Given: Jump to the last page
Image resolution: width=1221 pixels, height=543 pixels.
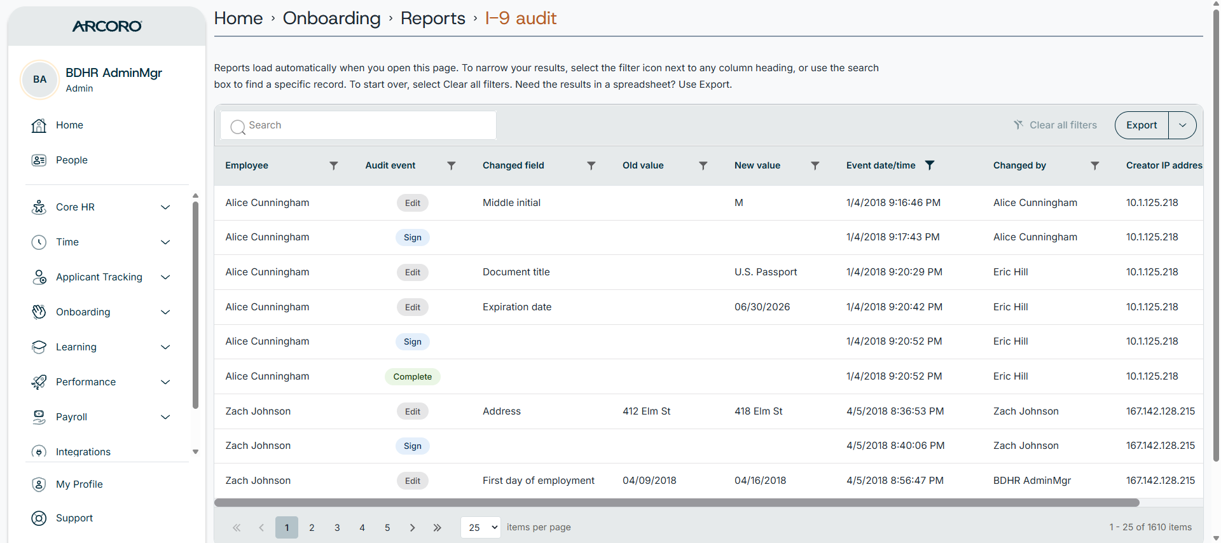Looking at the screenshot, I should tap(438, 528).
